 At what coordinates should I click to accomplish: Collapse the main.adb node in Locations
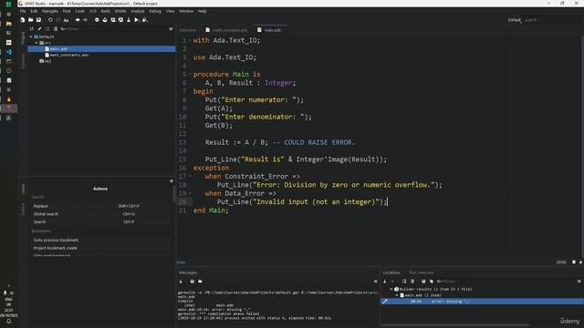pos(397,295)
